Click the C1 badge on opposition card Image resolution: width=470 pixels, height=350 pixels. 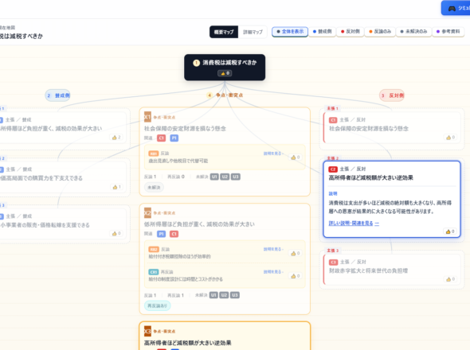click(x=333, y=120)
